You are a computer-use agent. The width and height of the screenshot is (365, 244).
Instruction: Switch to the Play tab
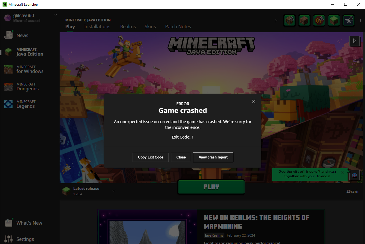pyautogui.click(x=70, y=27)
